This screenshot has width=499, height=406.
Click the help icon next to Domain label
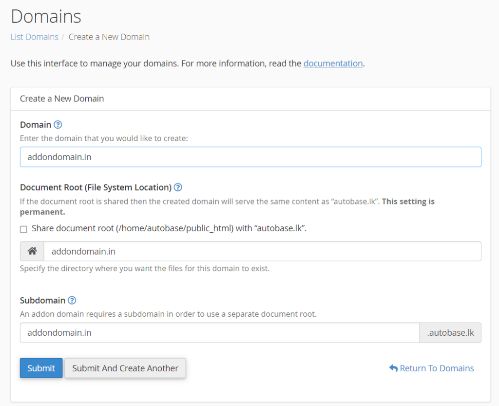click(58, 124)
